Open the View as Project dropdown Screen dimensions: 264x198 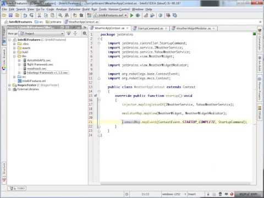(42, 34)
